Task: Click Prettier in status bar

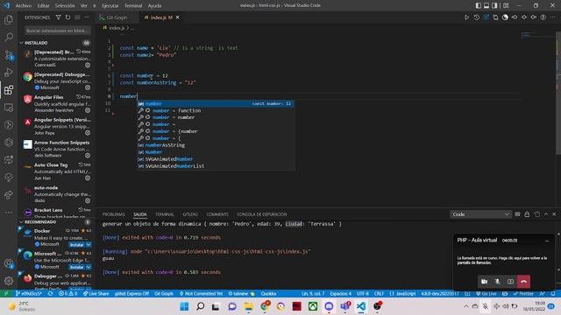Action: click(x=523, y=294)
